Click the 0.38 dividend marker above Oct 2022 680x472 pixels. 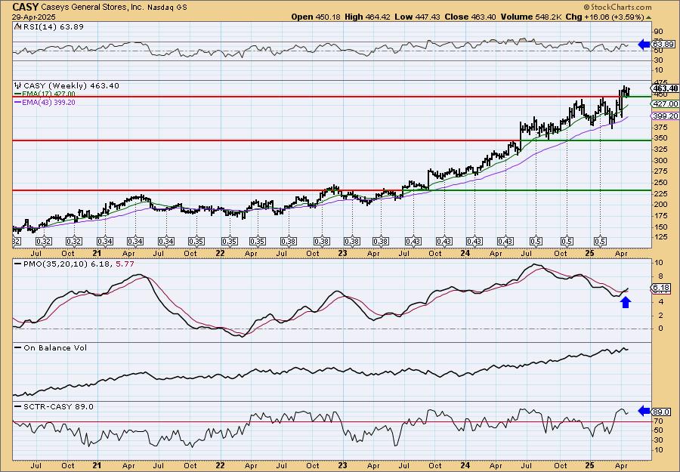click(x=322, y=241)
